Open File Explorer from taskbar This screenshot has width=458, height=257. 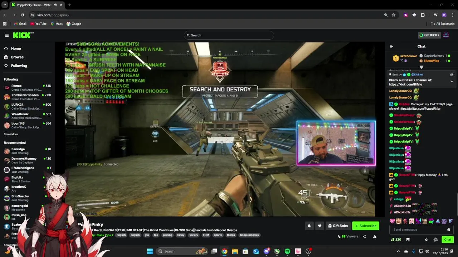point(235,251)
